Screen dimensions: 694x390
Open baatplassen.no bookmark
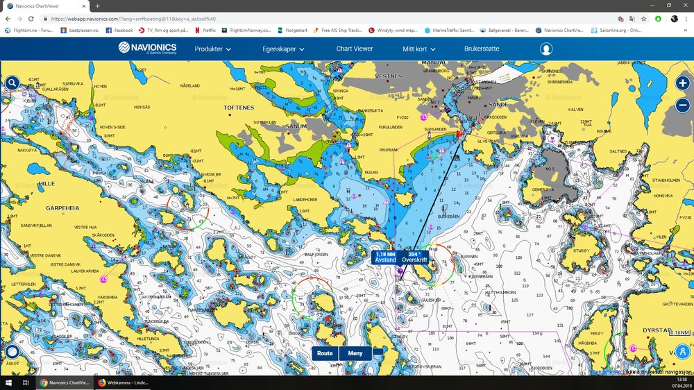80,30
